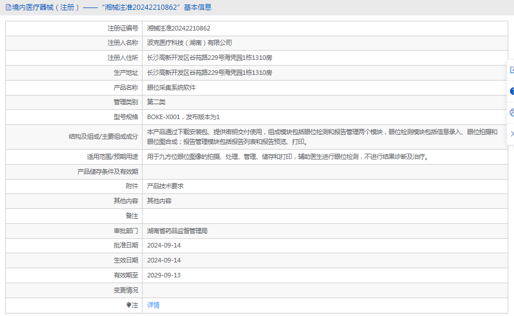Click the document icon before 境内医疗器械 title
The width and height of the screenshot is (514, 316).
click(x=8, y=7)
